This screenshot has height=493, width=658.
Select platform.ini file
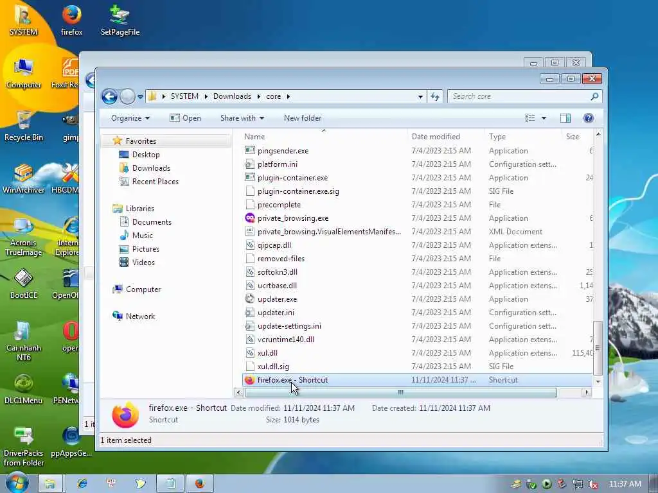coord(278,164)
